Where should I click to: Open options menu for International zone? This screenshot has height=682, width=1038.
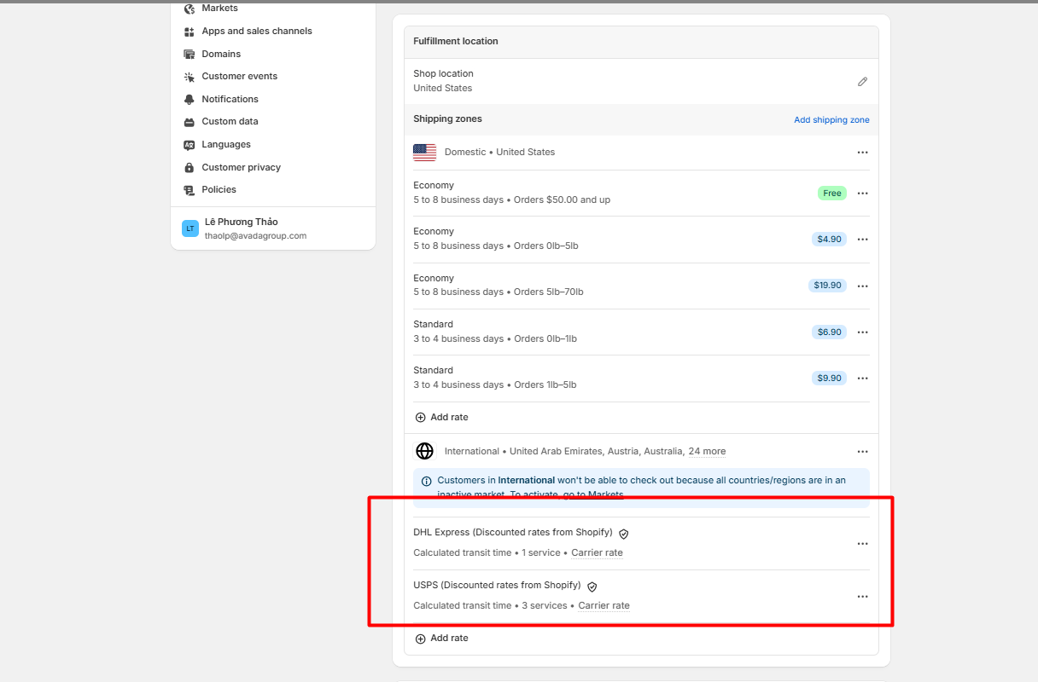tap(862, 452)
